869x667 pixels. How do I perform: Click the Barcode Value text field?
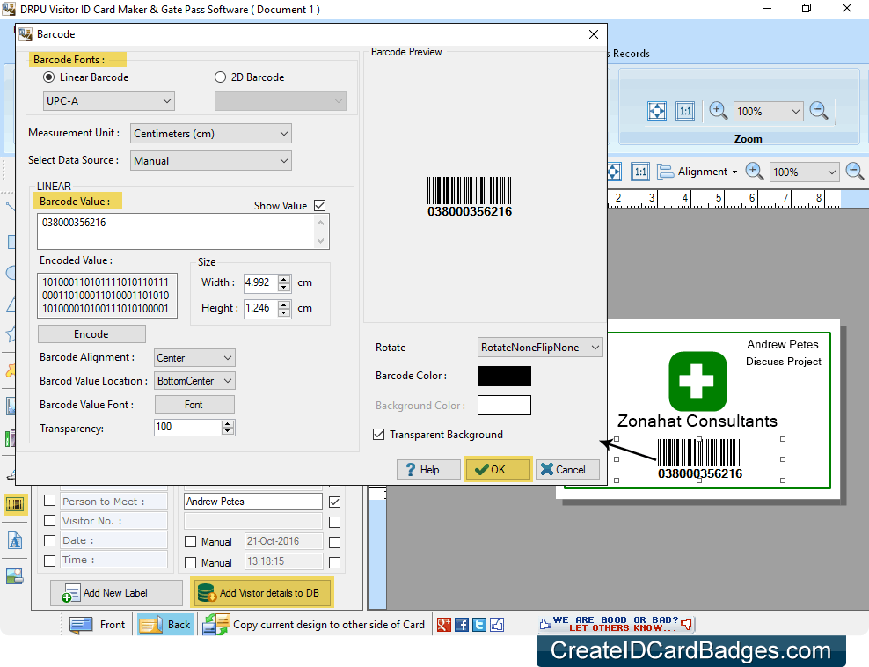click(183, 231)
